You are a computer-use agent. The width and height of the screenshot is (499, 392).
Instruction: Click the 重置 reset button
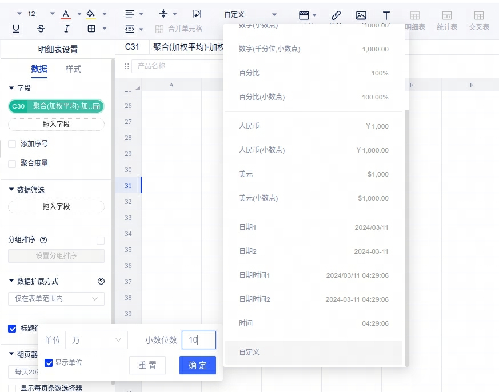tap(147, 365)
